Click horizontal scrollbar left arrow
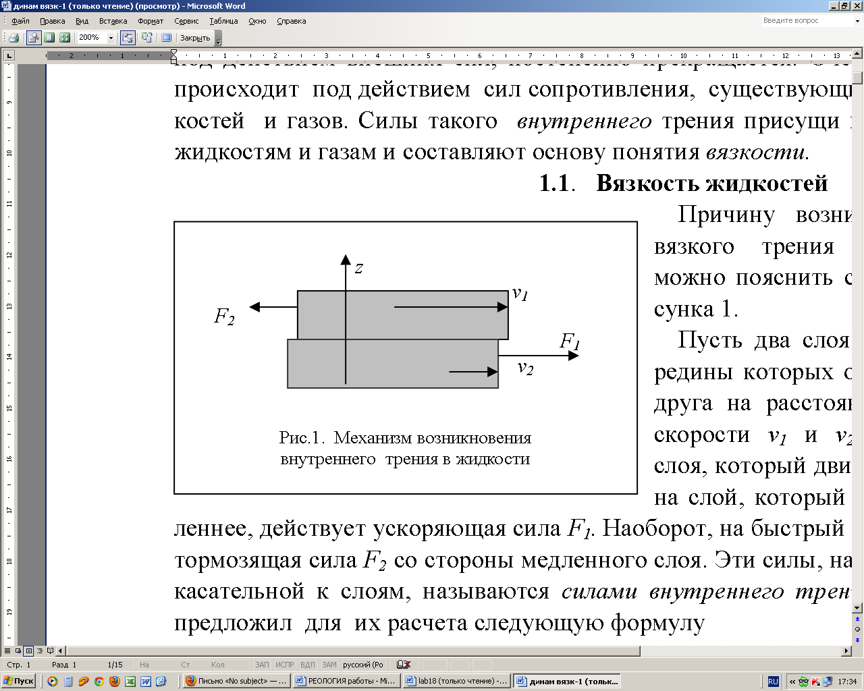Screen dimensions: 864x691 (x=61, y=651)
